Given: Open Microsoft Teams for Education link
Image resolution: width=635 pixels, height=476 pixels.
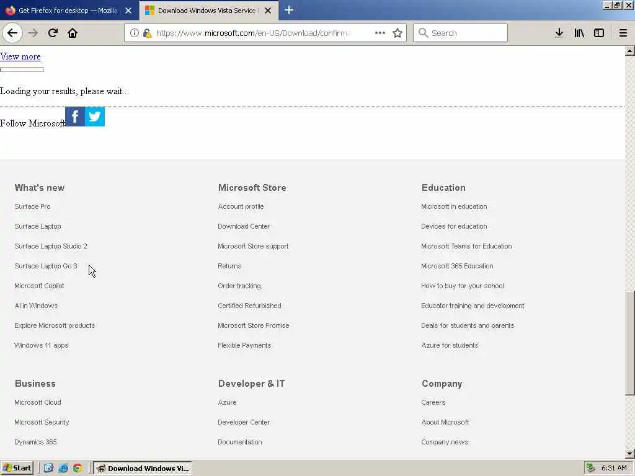Looking at the screenshot, I should click(x=466, y=246).
